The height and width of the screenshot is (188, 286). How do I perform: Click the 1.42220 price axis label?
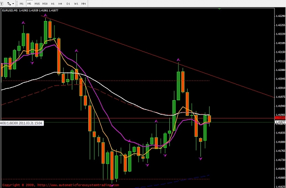click(x=281, y=34)
